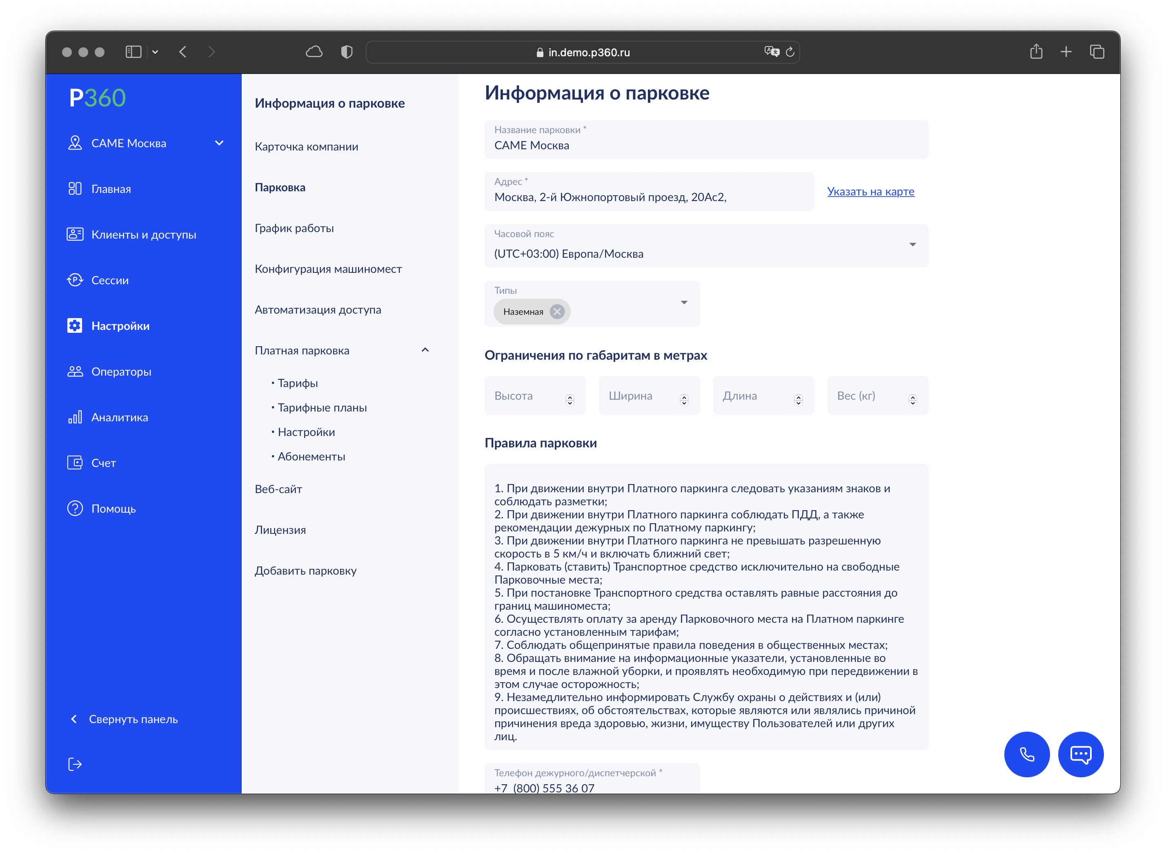1166x854 pixels.
Task: Collapse the Платная парковка section
Action: point(425,350)
